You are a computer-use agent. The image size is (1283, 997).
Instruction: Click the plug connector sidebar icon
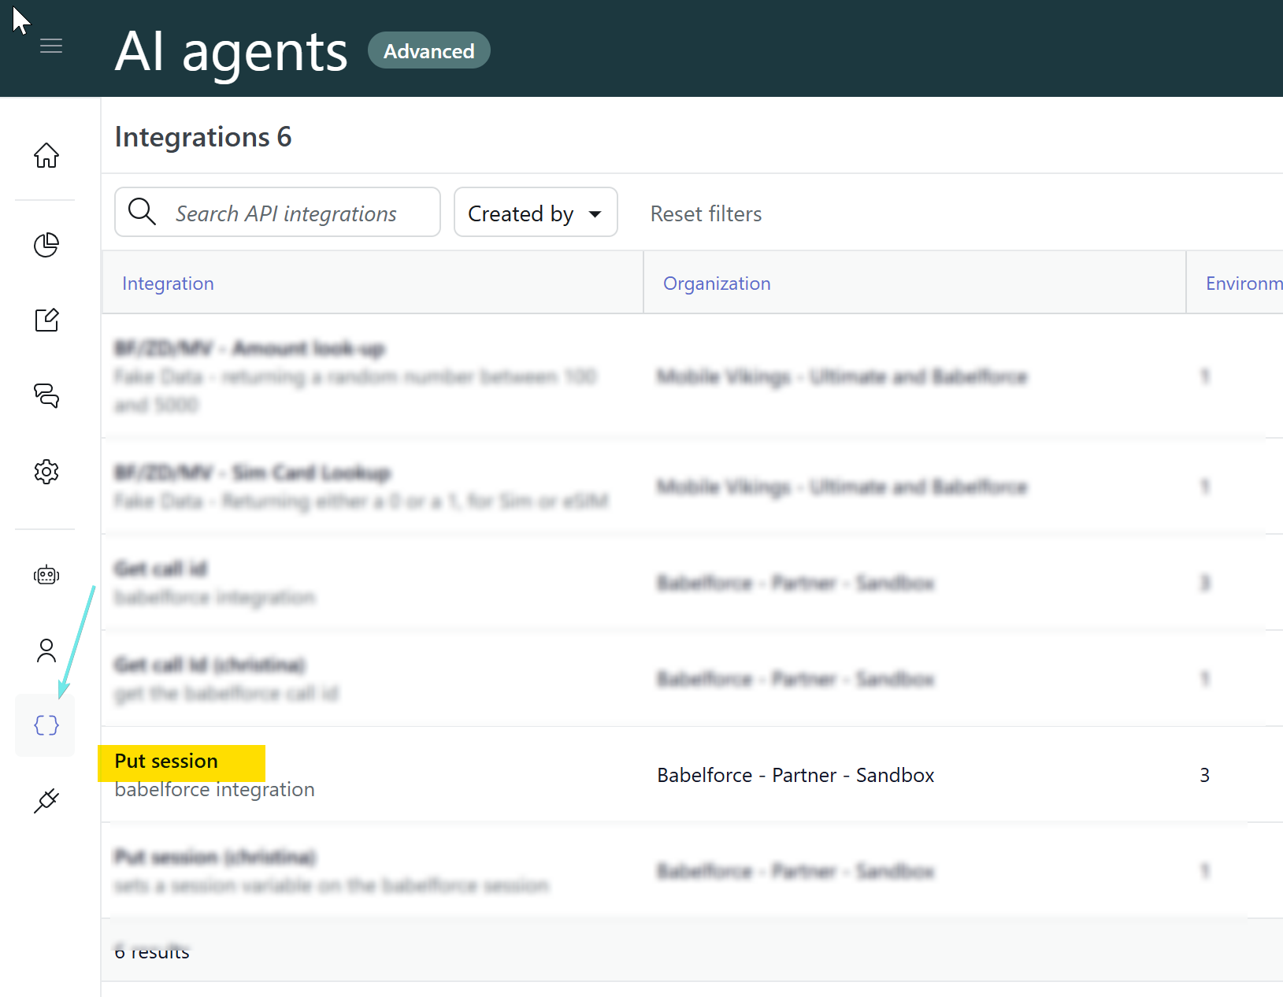tap(46, 800)
